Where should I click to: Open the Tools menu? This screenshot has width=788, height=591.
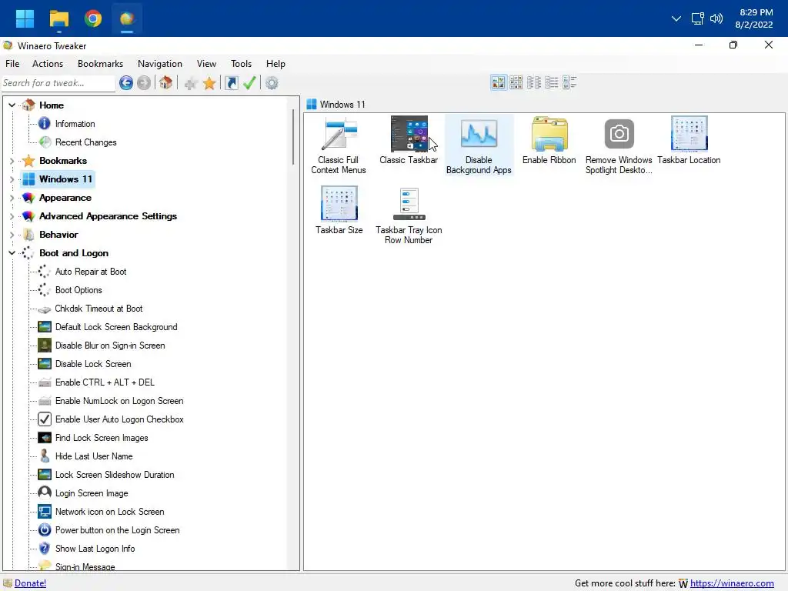coord(241,64)
